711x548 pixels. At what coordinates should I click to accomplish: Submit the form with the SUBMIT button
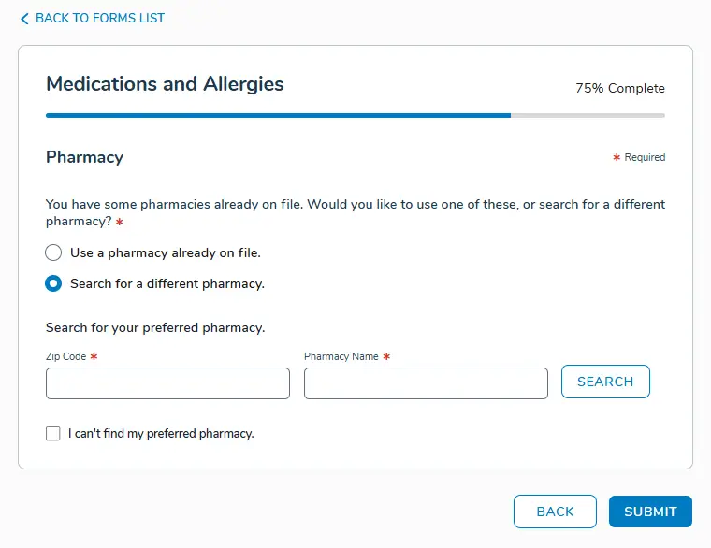tap(650, 512)
